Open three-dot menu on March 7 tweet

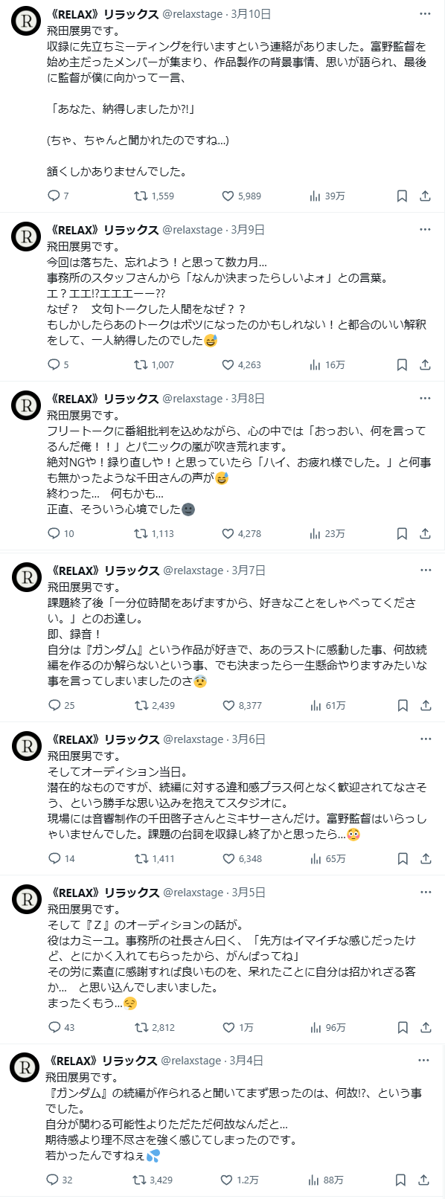click(x=426, y=570)
